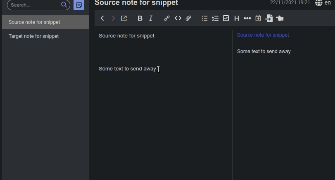Click the editor line 'Source note for snippet'
Viewport: 335px width, 180px height.
(x=126, y=36)
